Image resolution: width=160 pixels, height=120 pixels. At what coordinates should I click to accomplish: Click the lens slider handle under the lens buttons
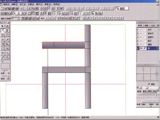point(156,95)
